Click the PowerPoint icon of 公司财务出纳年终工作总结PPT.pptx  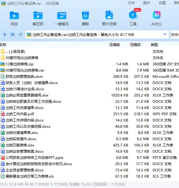(3, 157)
